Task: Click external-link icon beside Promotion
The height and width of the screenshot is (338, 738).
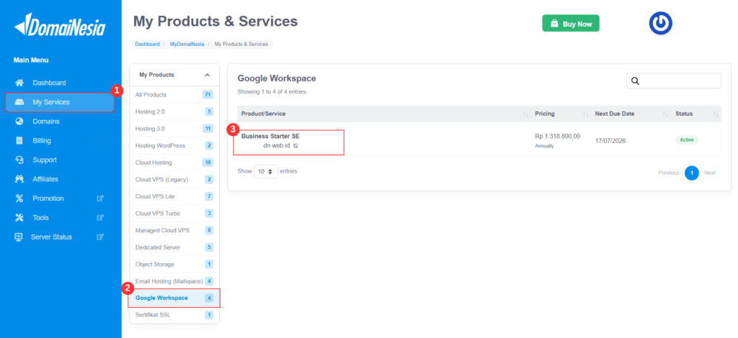Action: click(99, 198)
